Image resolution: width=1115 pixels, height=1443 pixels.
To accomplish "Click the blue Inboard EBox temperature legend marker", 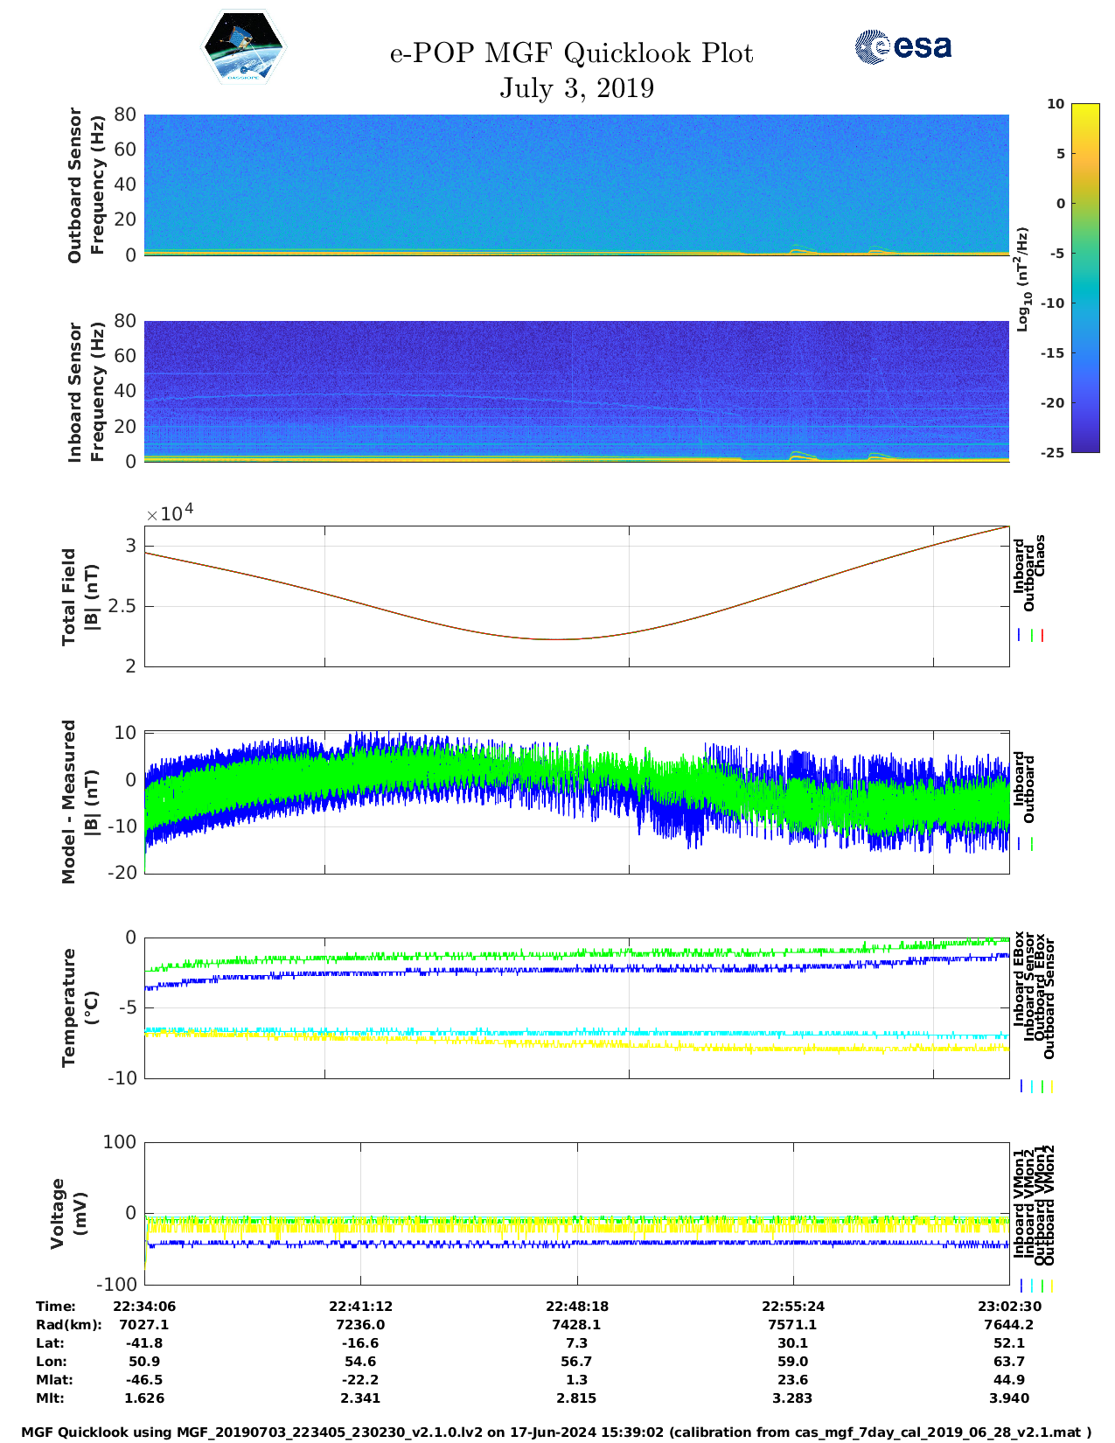I will pyautogui.click(x=1021, y=1086).
